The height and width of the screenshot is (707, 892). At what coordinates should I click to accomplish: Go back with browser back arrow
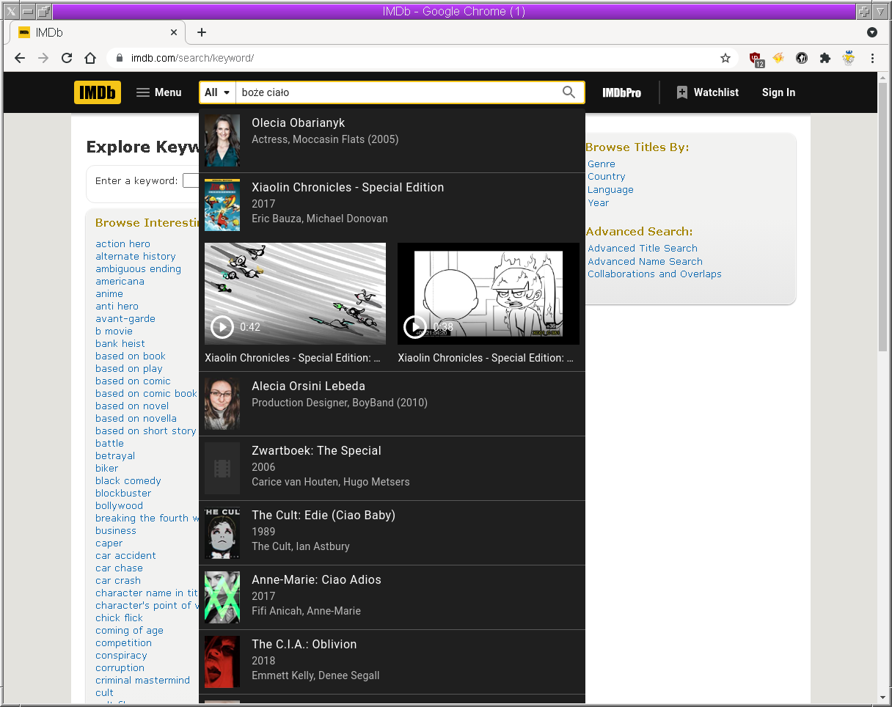coord(20,58)
